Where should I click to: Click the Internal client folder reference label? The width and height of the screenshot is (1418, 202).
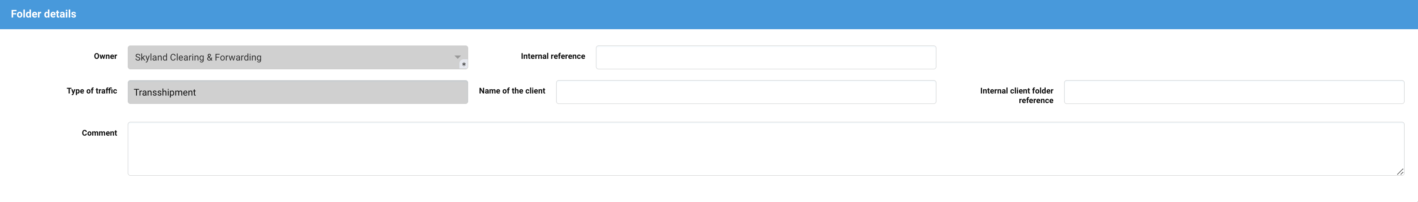1016,96
